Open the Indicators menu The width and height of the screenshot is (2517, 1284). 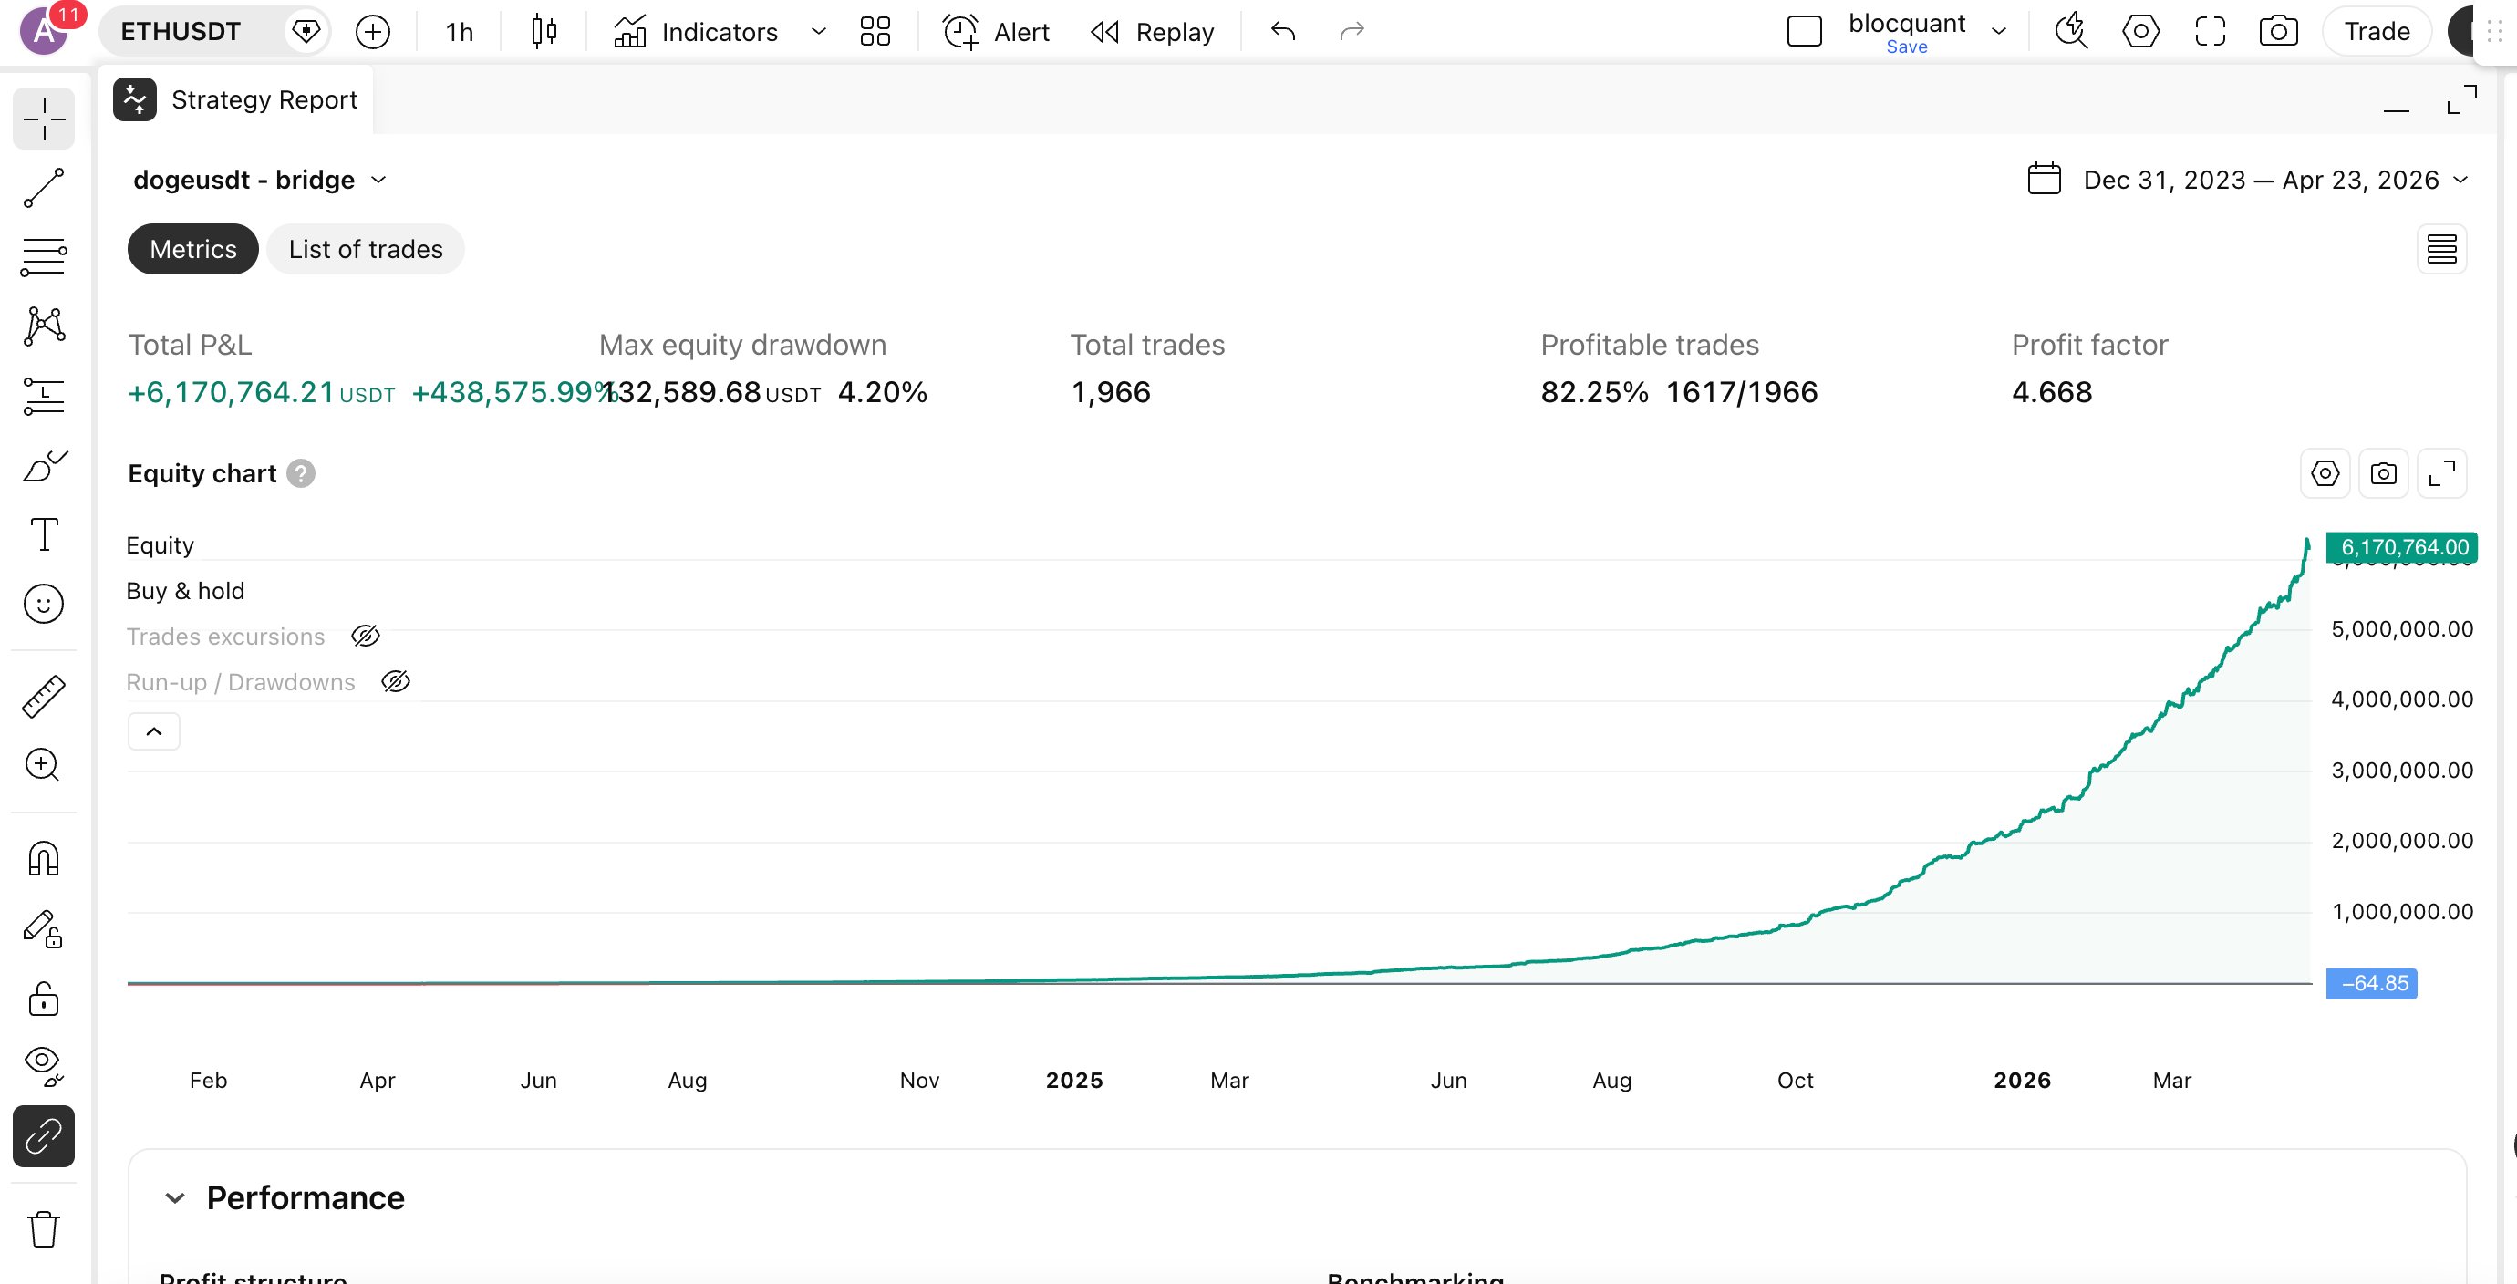720,31
